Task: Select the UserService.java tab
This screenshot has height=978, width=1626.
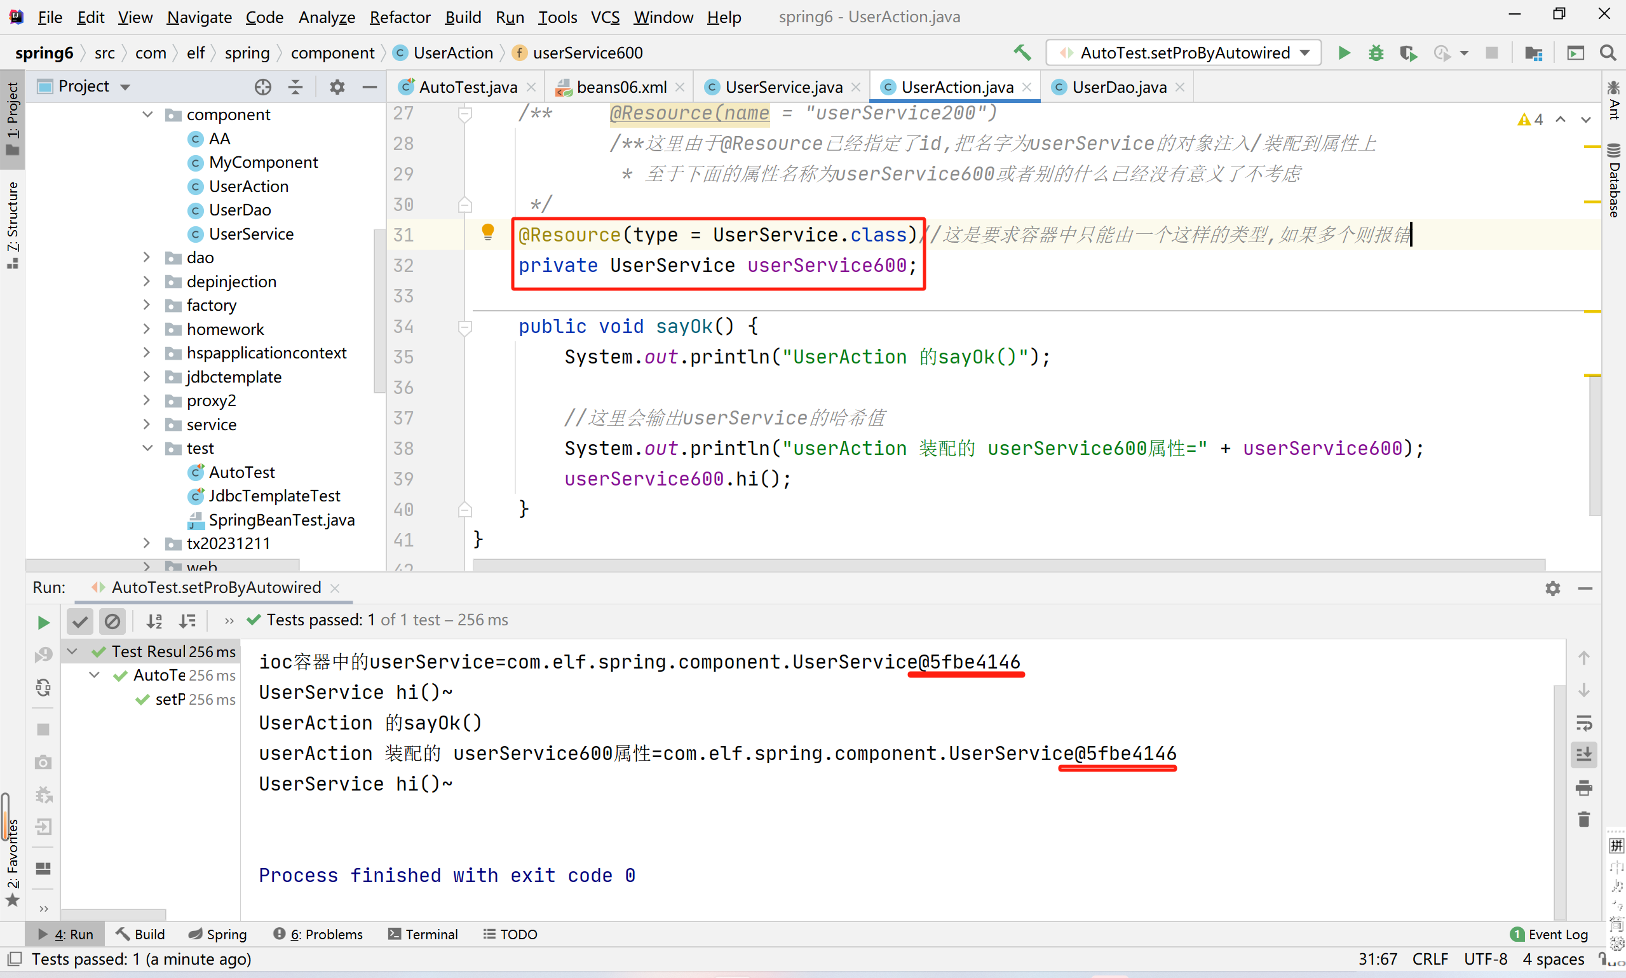Action: [780, 87]
